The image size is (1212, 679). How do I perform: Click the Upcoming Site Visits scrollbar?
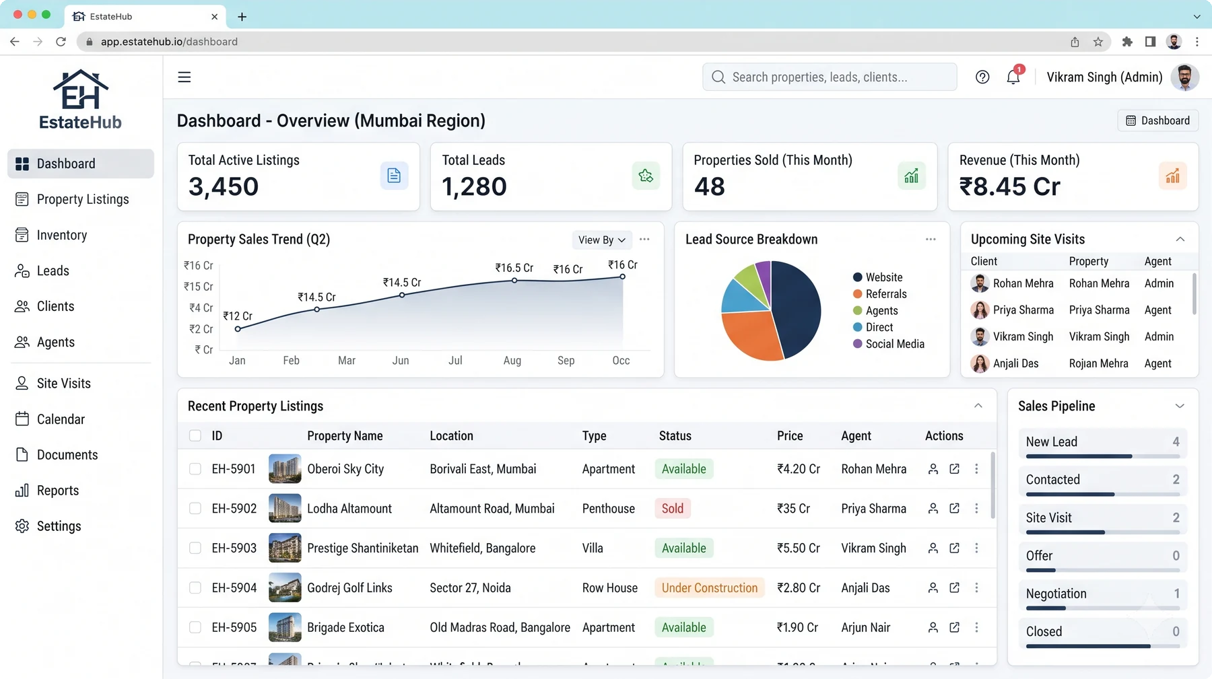pos(1194,293)
